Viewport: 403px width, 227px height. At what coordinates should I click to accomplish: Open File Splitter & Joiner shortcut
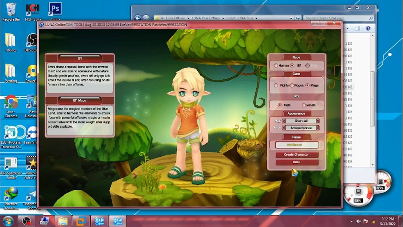[x=11, y=167]
